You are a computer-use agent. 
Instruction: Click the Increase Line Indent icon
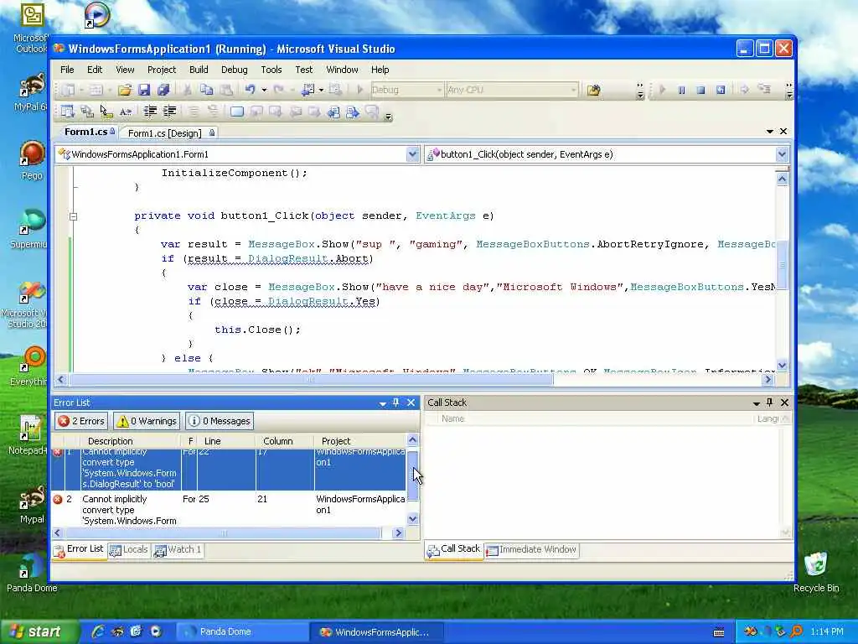(x=169, y=112)
